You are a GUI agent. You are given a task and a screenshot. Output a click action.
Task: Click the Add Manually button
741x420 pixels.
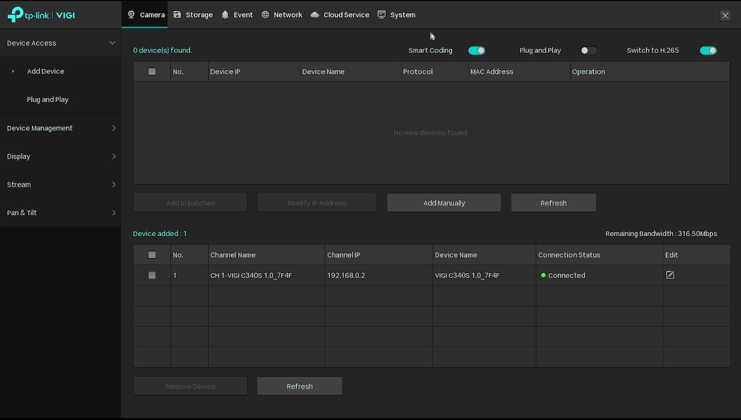pyautogui.click(x=444, y=203)
